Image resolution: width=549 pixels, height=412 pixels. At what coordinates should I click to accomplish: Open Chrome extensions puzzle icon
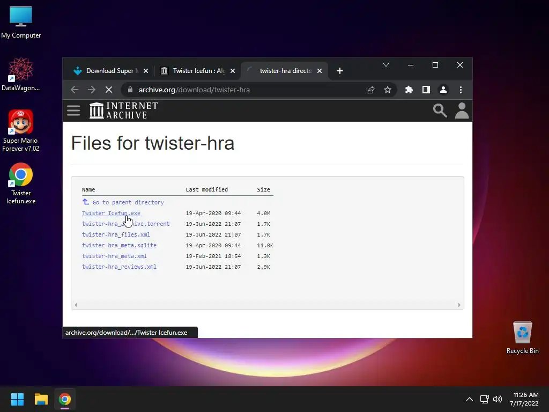click(409, 90)
